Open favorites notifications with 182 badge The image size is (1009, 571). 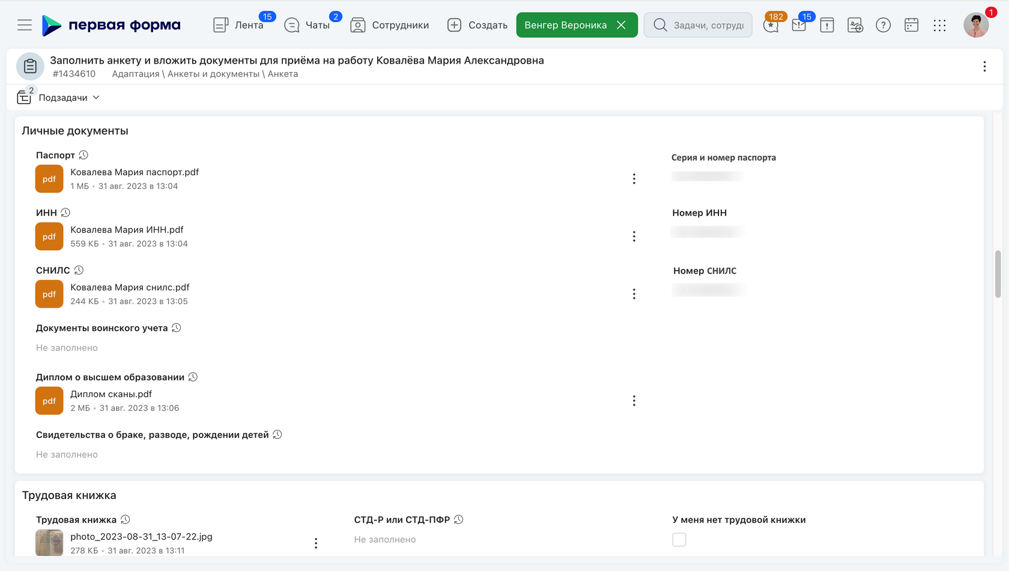click(x=771, y=25)
